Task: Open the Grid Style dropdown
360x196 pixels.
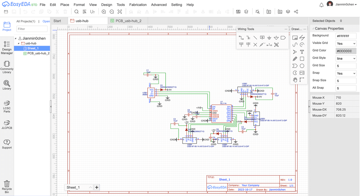Action: coord(346,59)
